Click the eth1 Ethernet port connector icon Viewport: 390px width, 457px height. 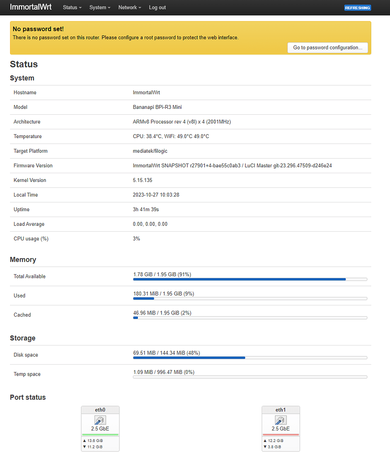[280, 420]
